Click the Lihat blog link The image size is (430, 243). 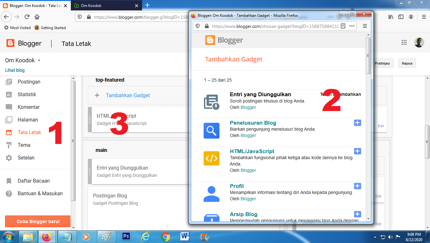tap(15, 70)
